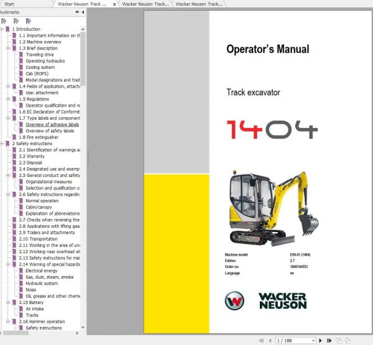This screenshot has height=345, width=373.
Task: Click the page number field 1 / 188
Action: pyautogui.click(x=293, y=341)
